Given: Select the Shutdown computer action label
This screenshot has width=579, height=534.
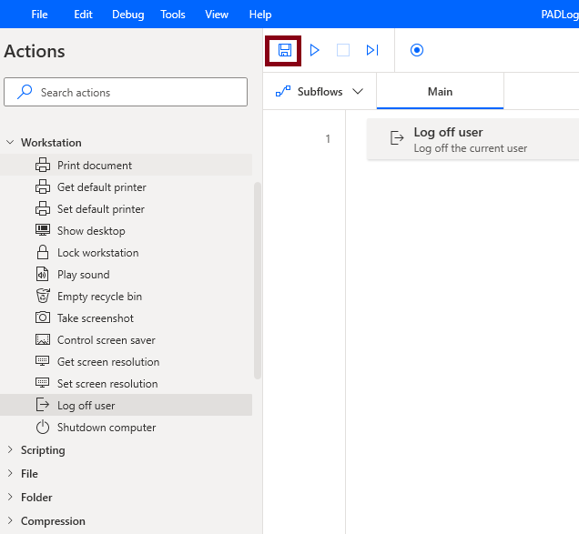Looking at the screenshot, I should (x=107, y=428).
